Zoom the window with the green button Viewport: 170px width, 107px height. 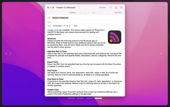coord(53,7)
